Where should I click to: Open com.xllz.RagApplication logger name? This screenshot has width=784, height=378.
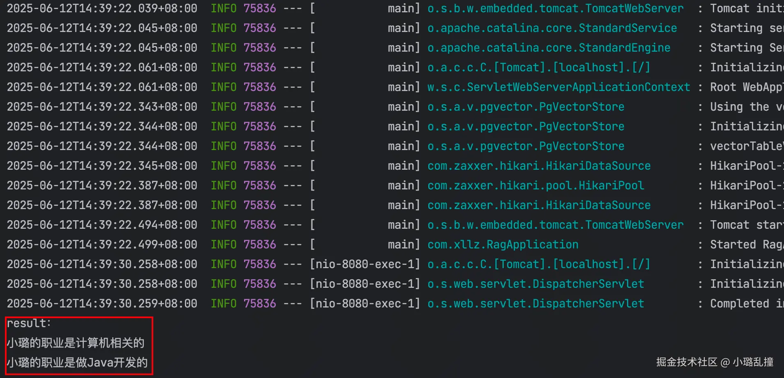[503, 244]
